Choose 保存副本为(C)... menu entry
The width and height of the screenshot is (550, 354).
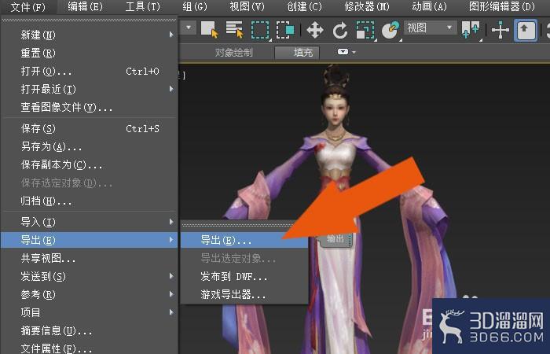[90, 164]
